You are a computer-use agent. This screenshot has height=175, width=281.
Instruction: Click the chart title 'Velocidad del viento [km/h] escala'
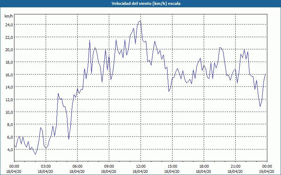click(x=146, y=3)
